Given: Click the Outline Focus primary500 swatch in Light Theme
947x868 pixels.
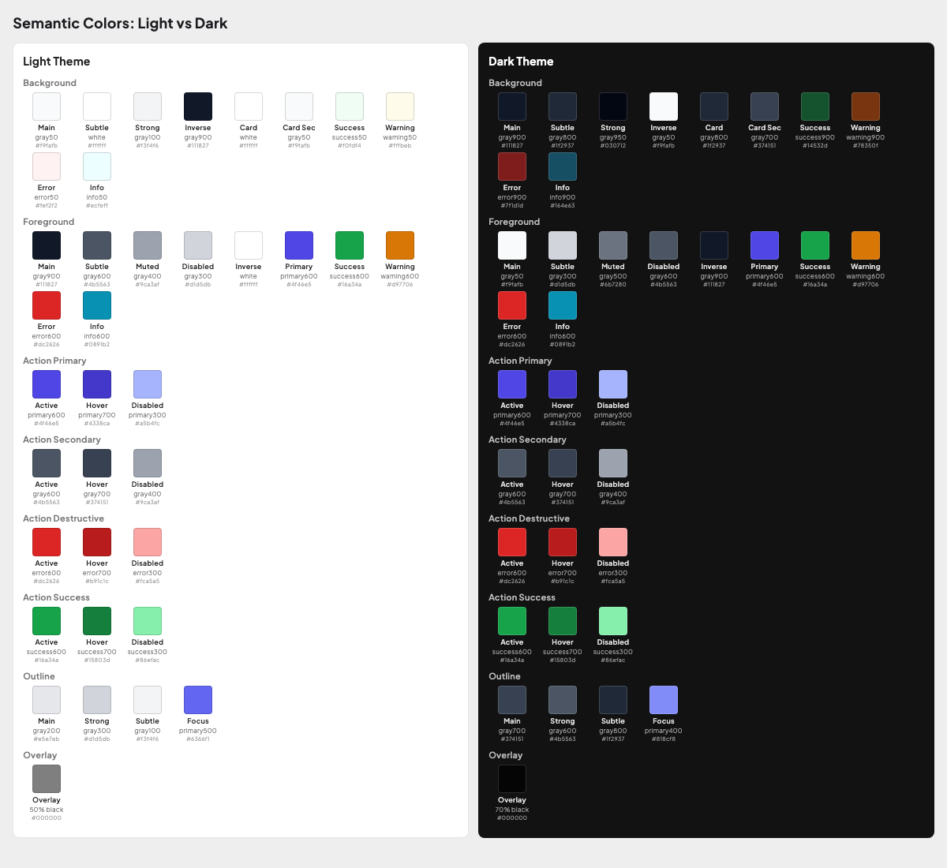Looking at the screenshot, I should pyautogui.click(x=197, y=700).
